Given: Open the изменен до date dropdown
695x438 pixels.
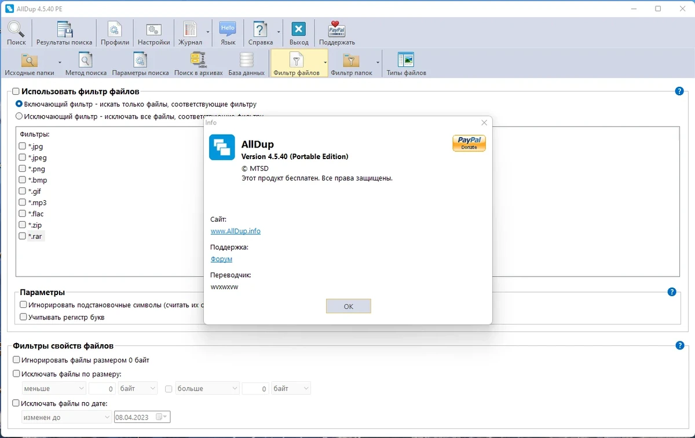Looking at the screenshot, I should pos(67,417).
